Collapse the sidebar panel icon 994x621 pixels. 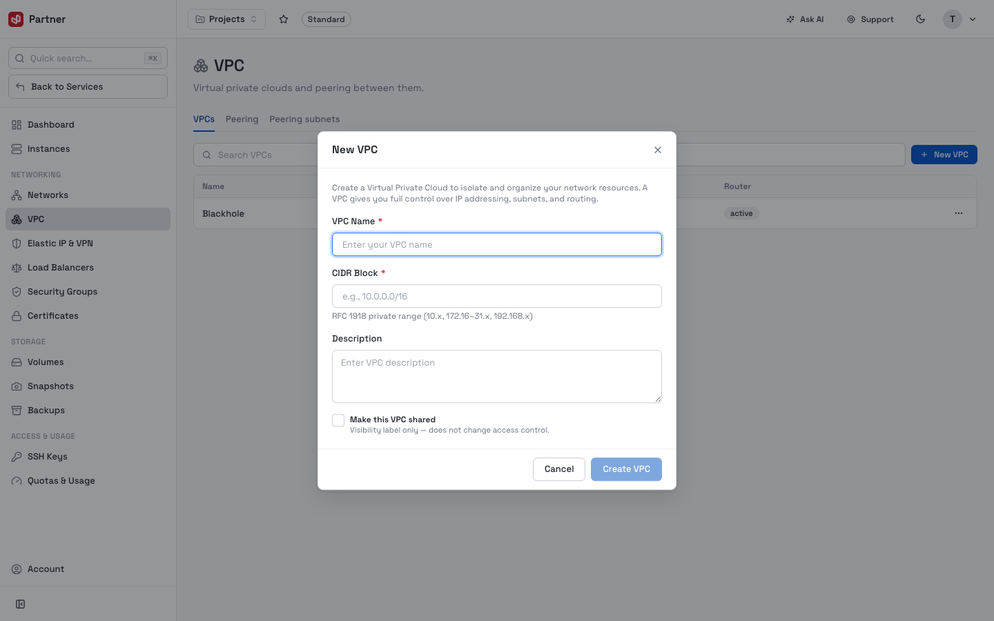(x=21, y=604)
